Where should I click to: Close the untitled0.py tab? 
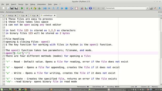55,15
